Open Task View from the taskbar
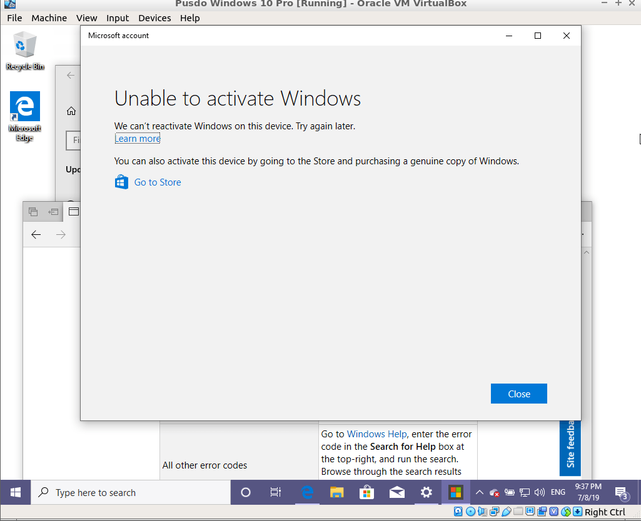Image resolution: width=641 pixels, height=521 pixels. 276,492
